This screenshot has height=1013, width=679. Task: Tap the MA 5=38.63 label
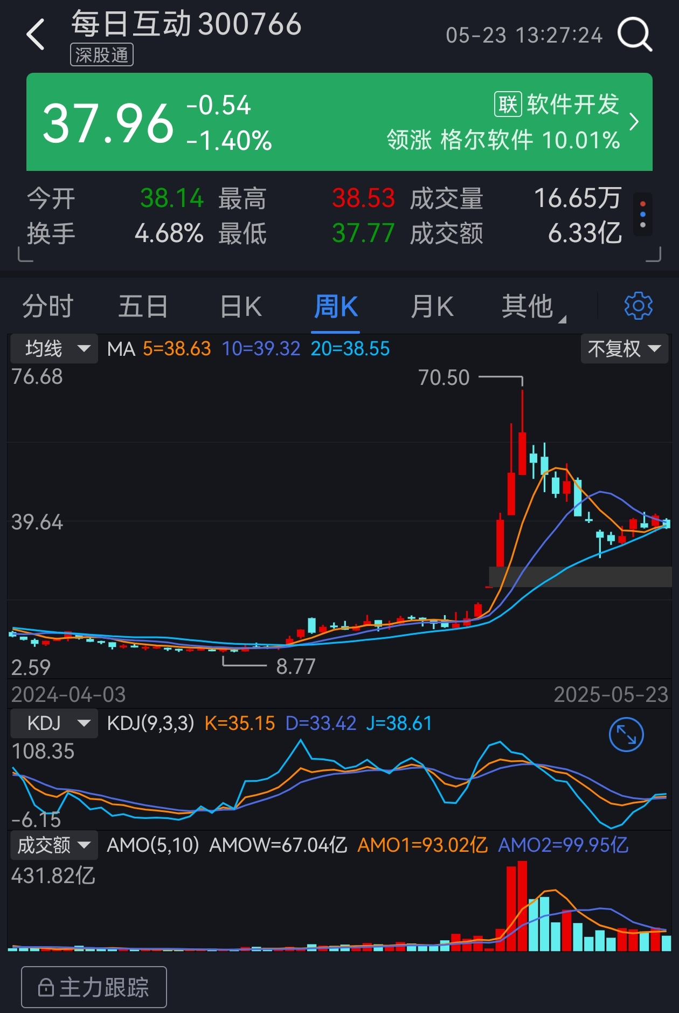click(x=177, y=349)
